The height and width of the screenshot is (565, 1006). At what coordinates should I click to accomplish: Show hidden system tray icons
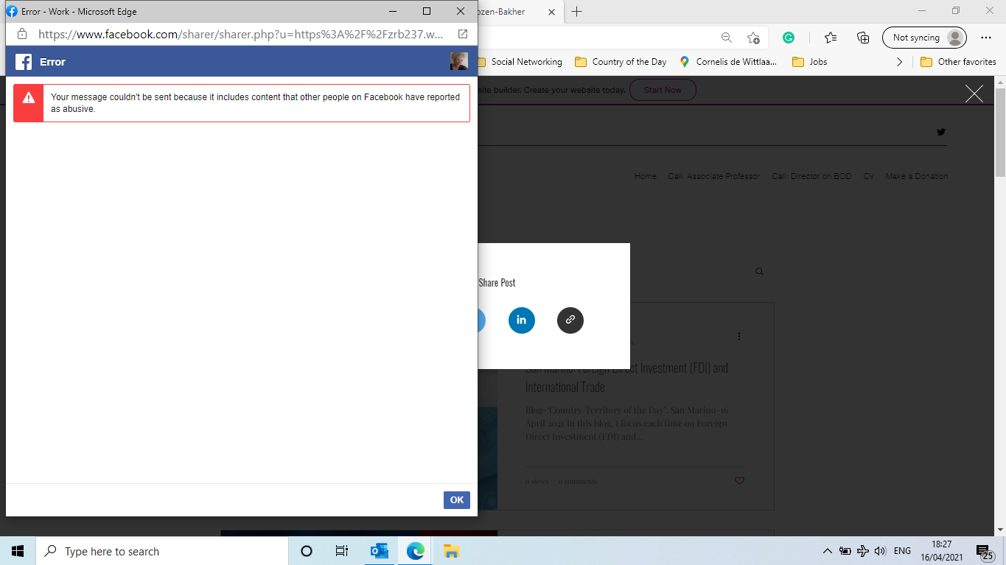click(x=828, y=551)
